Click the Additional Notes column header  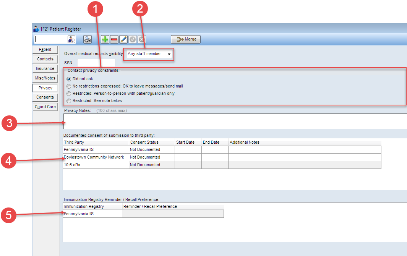305,142
